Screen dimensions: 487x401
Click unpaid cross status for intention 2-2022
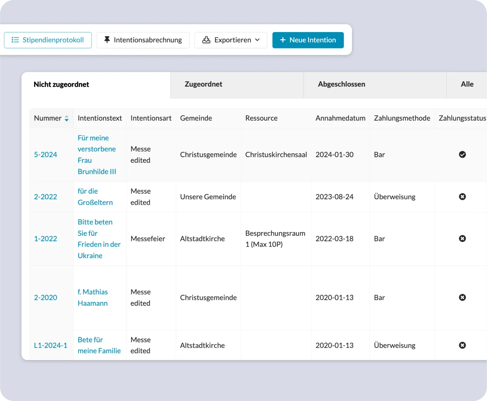click(x=462, y=197)
